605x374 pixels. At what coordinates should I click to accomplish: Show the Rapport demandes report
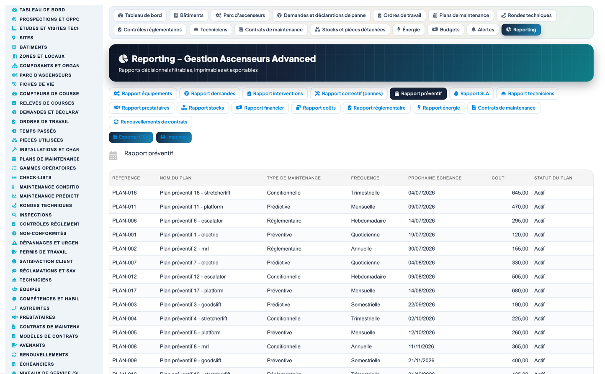point(210,94)
